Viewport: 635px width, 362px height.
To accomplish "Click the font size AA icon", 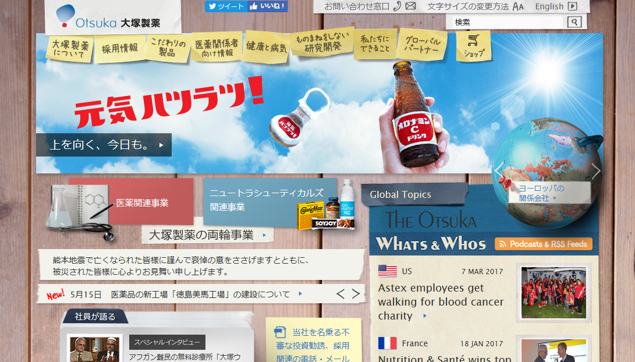I will (518, 6).
